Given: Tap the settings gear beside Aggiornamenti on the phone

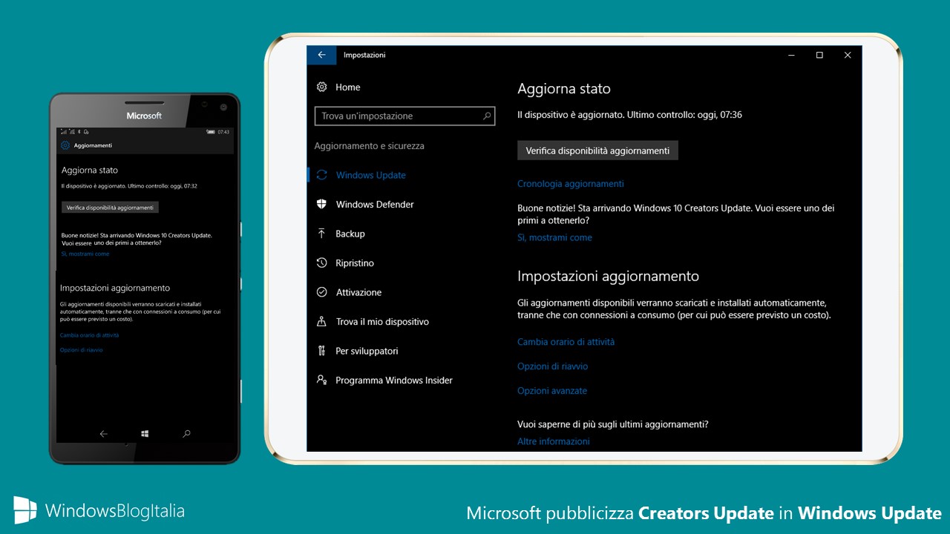Looking at the screenshot, I should coord(65,145).
